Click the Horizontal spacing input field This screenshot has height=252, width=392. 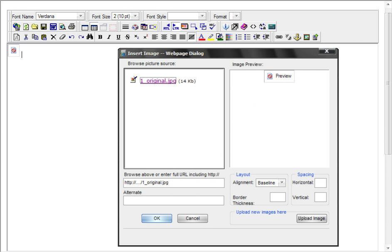click(320, 183)
